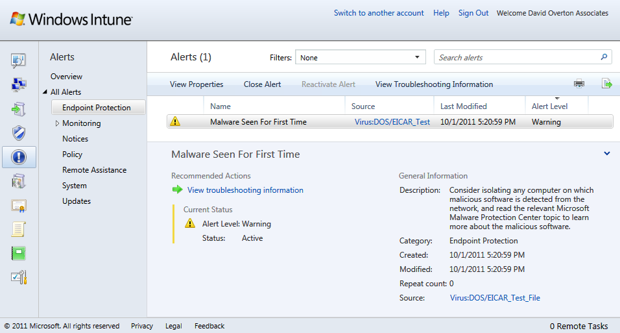Sort by the Source column header
The height and width of the screenshot is (333, 620).
(363, 106)
